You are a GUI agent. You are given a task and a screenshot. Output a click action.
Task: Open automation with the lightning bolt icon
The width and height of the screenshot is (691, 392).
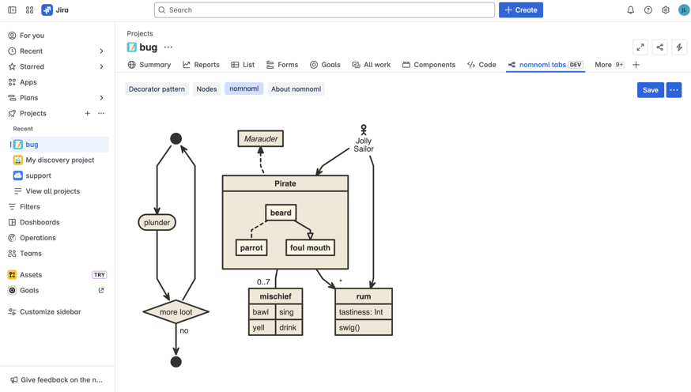tap(679, 47)
